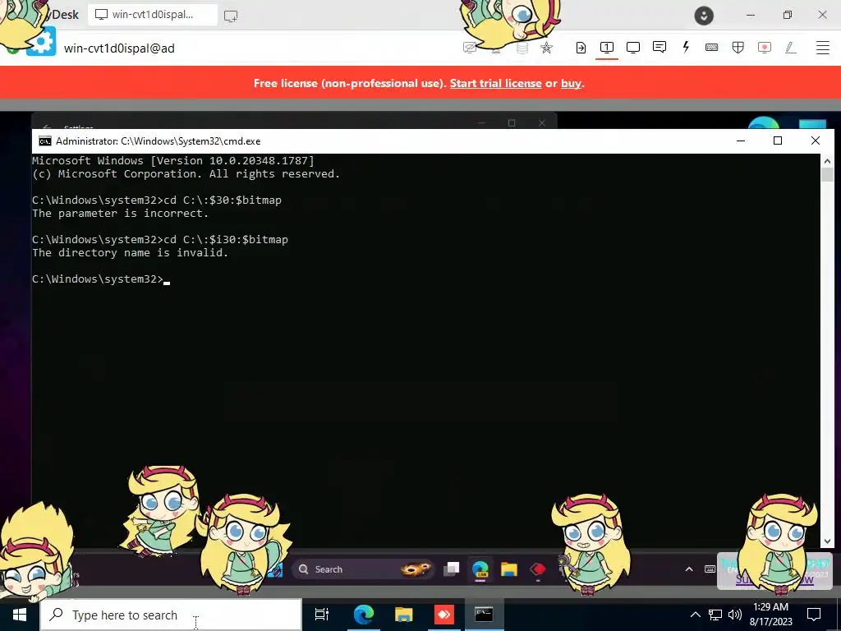This screenshot has height=631, width=841.
Task: Open remote Task View icon
Action: pos(451,569)
